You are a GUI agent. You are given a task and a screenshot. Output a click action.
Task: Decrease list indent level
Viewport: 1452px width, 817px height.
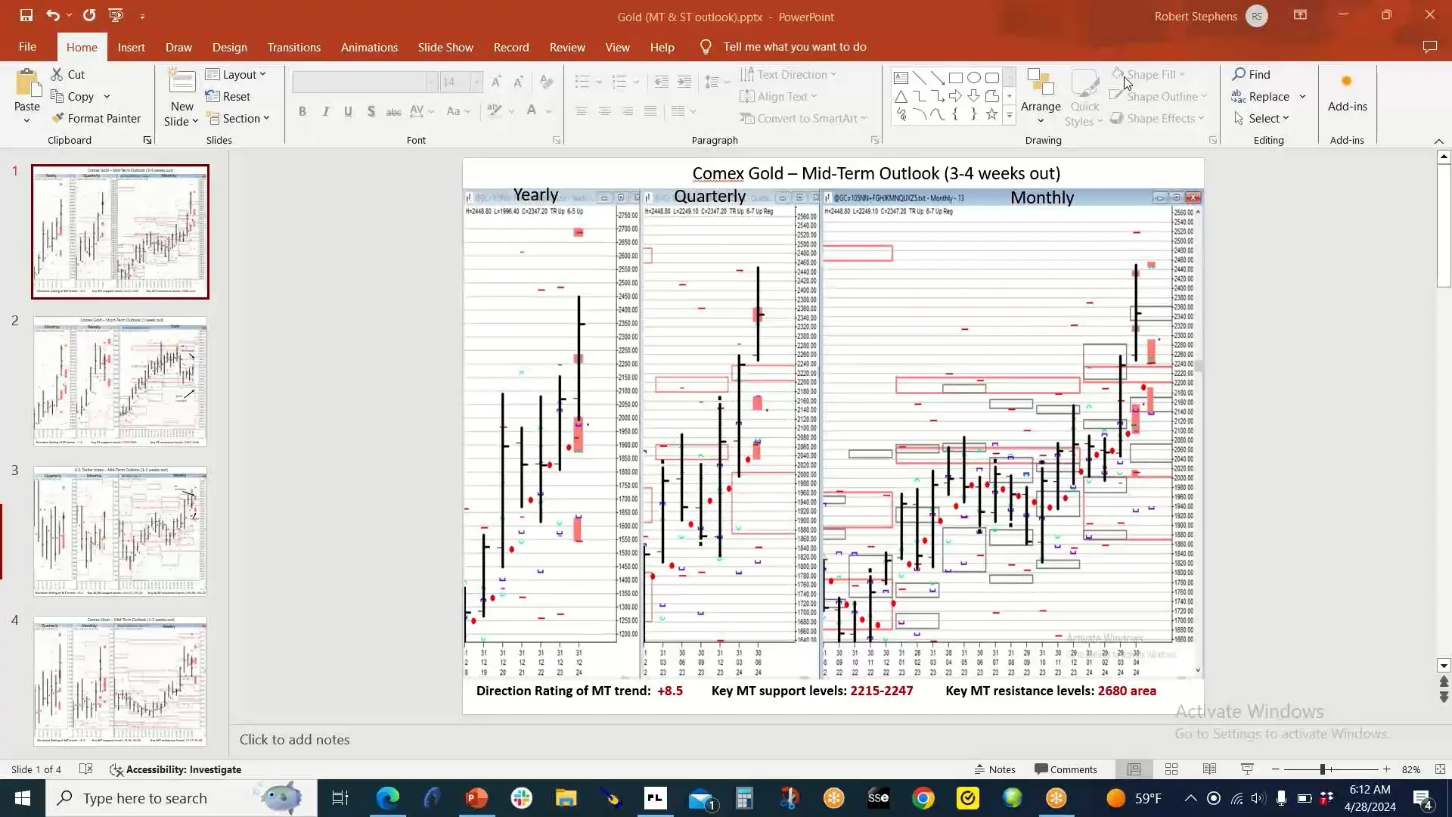661,82
